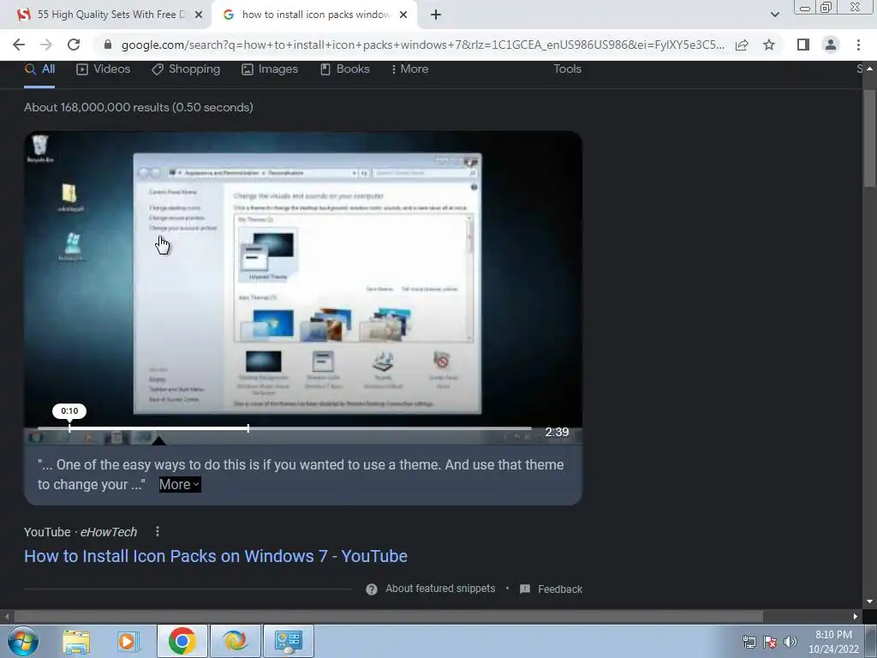Image resolution: width=877 pixels, height=658 pixels.
Task: Switch to Shopping search results
Action: [186, 69]
